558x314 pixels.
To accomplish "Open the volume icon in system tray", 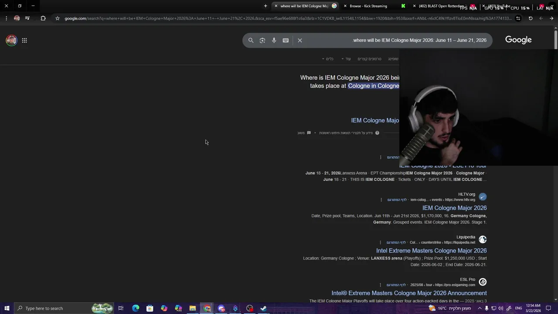I will [500, 308].
